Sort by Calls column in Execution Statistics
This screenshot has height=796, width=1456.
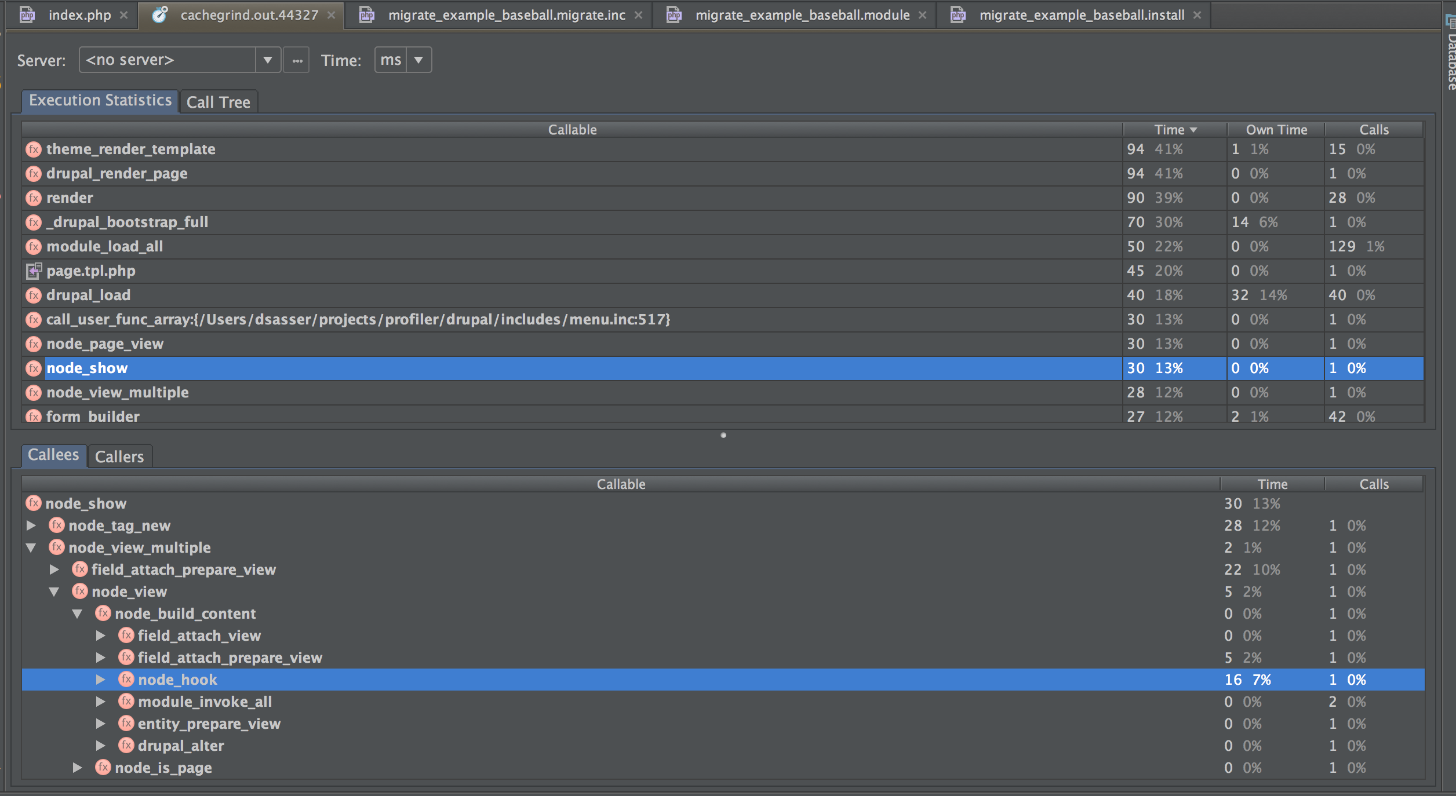1374,130
